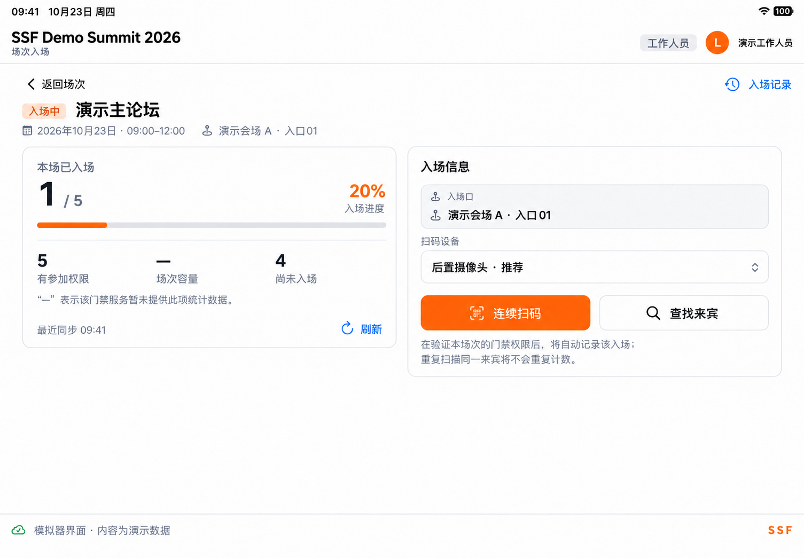Screen dimensions: 804x558
Task: Click the up-down chevron of the scanner dropdown
Action: click(x=755, y=268)
